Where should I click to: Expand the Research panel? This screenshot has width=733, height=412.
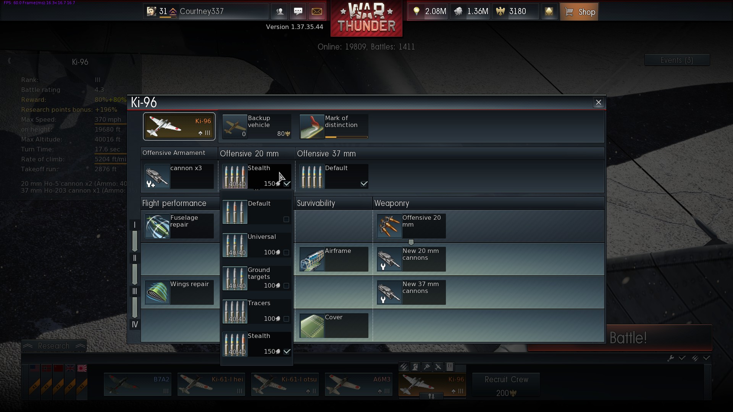(54, 346)
